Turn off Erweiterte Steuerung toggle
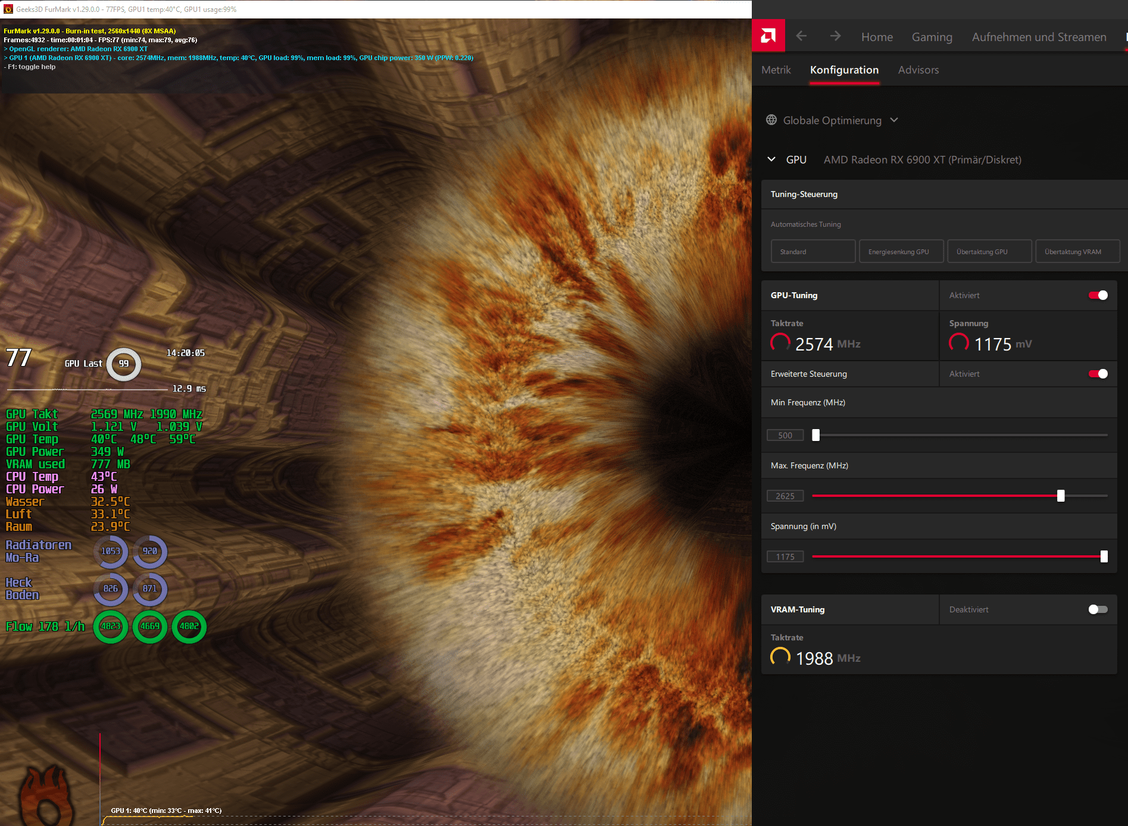Screen dimensions: 1128x826 coord(1098,374)
